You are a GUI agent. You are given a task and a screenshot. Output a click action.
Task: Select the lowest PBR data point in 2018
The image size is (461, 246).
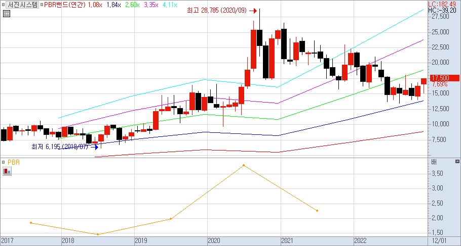98,234
